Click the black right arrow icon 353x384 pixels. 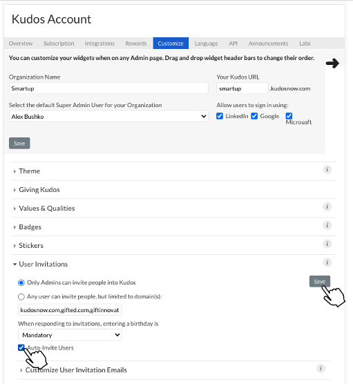332,64
